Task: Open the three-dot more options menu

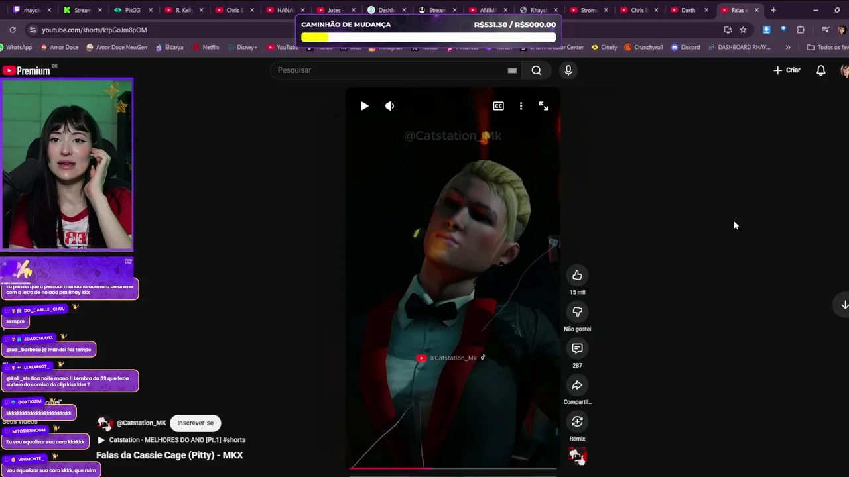Action: point(521,106)
